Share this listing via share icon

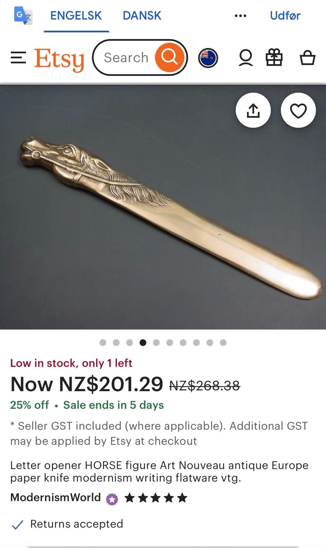click(x=253, y=110)
